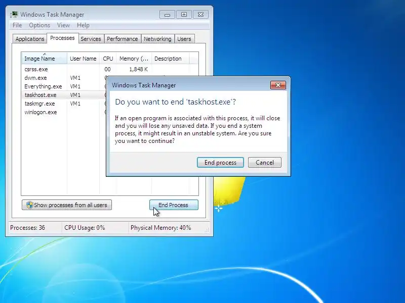This screenshot has height=303, width=405.
Task: Click the Task Manager title bar icon
Action: (14, 15)
